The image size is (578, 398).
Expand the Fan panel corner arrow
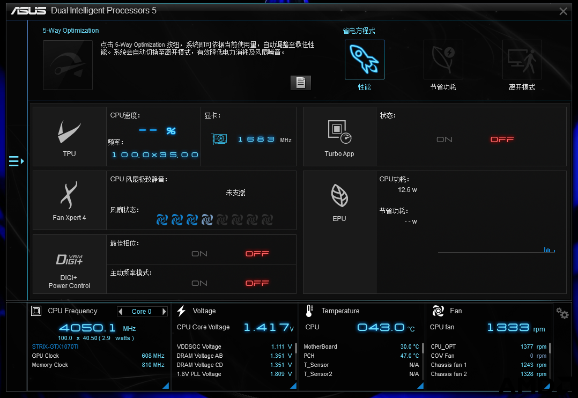point(547,386)
